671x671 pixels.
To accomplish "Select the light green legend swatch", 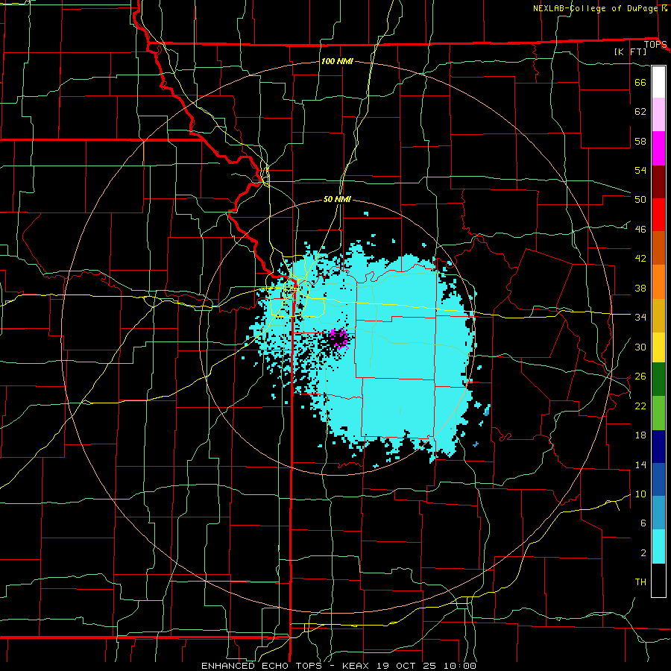I will pos(658,413).
